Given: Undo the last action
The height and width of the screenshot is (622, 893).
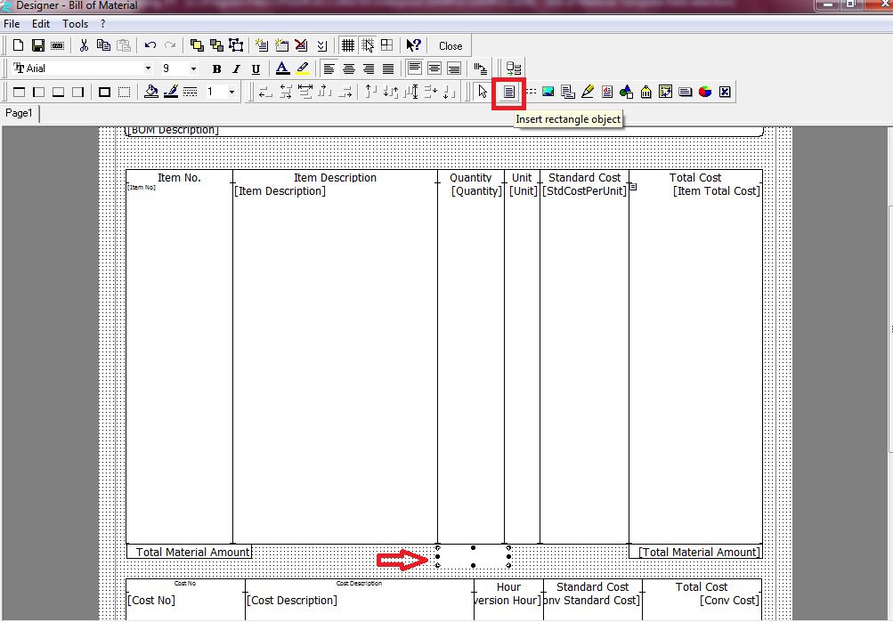Looking at the screenshot, I should coord(150,45).
